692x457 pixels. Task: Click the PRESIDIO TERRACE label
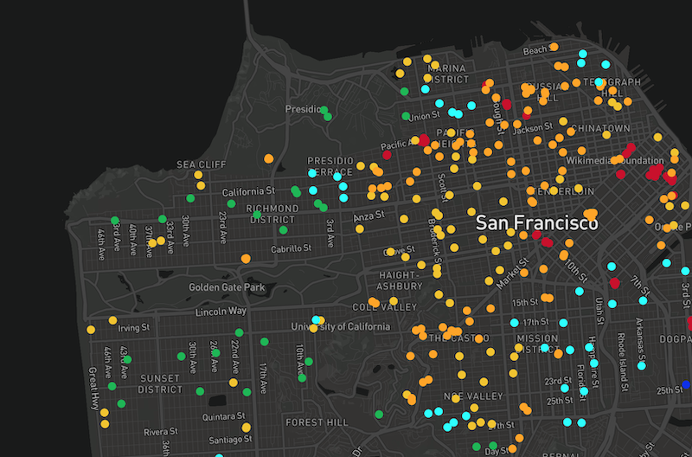click(x=330, y=166)
